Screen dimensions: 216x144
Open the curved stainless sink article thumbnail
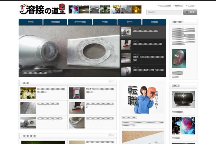77,123
